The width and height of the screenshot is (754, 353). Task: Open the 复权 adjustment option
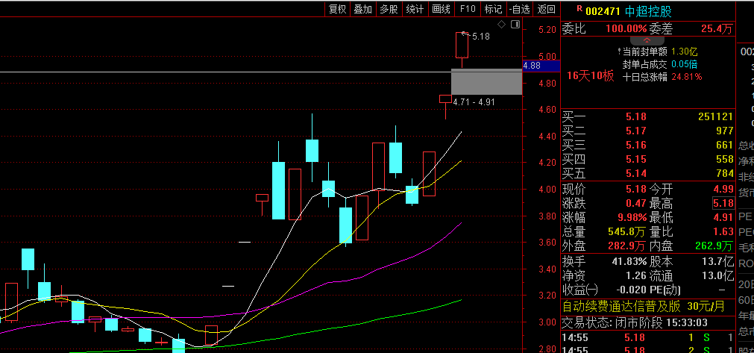(337, 9)
